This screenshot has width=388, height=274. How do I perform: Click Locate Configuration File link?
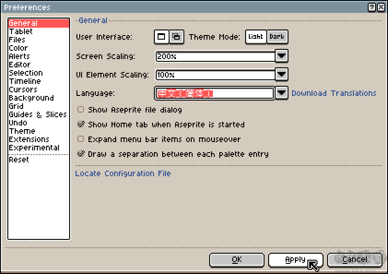coord(123,173)
